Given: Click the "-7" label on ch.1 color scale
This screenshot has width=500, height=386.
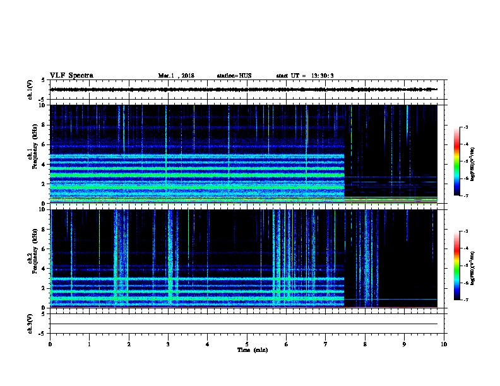Looking at the screenshot, I should (465, 196).
